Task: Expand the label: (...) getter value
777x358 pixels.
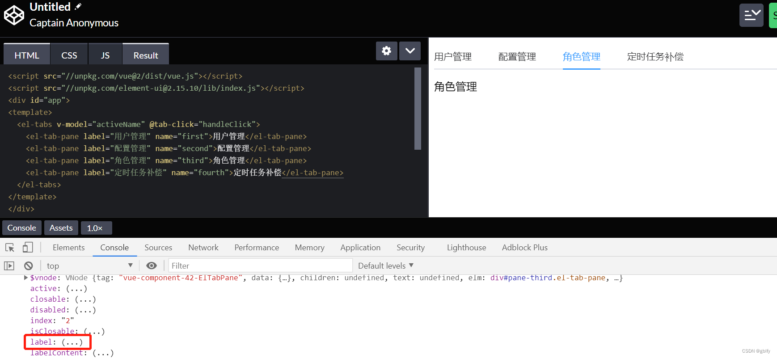Action: (72, 342)
